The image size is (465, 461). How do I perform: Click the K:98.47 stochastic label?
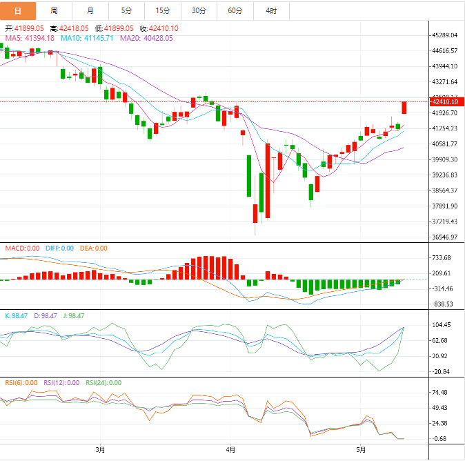(x=15, y=315)
